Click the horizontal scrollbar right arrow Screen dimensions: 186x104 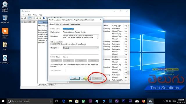pyautogui.click(x=126, y=82)
